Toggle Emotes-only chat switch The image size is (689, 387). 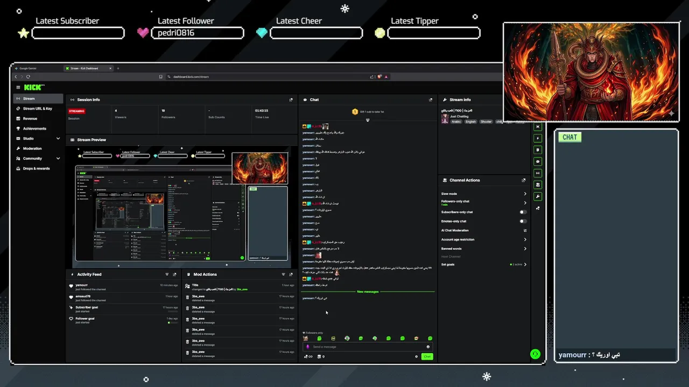tap(523, 221)
